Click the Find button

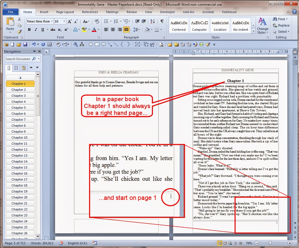click(x=280, y=19)
